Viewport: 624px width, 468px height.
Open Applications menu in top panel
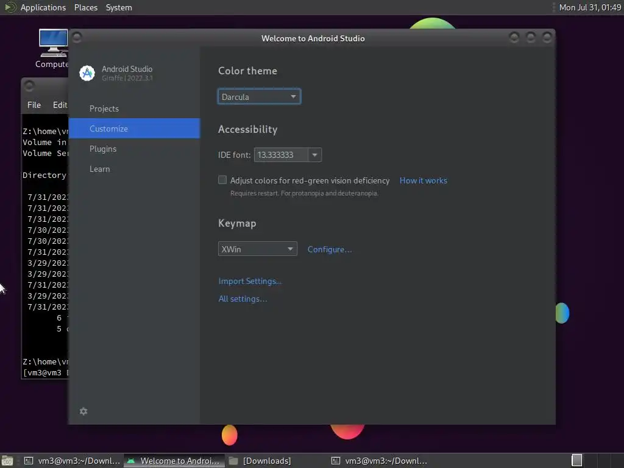(43, 7)
